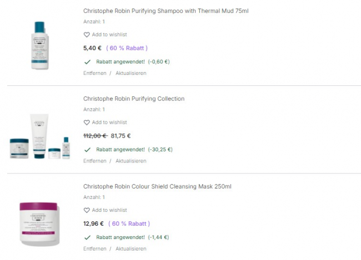Click Aktualisieren for Purifying Shampoo
361x260 pixels.
(x=131, y=73)
